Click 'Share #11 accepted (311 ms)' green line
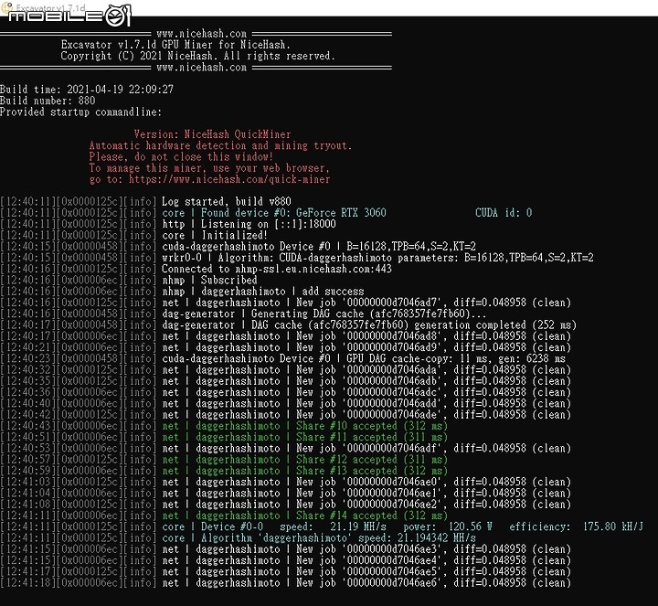Image resolution: width=658 pixels, height=606 pixels. 304,437
